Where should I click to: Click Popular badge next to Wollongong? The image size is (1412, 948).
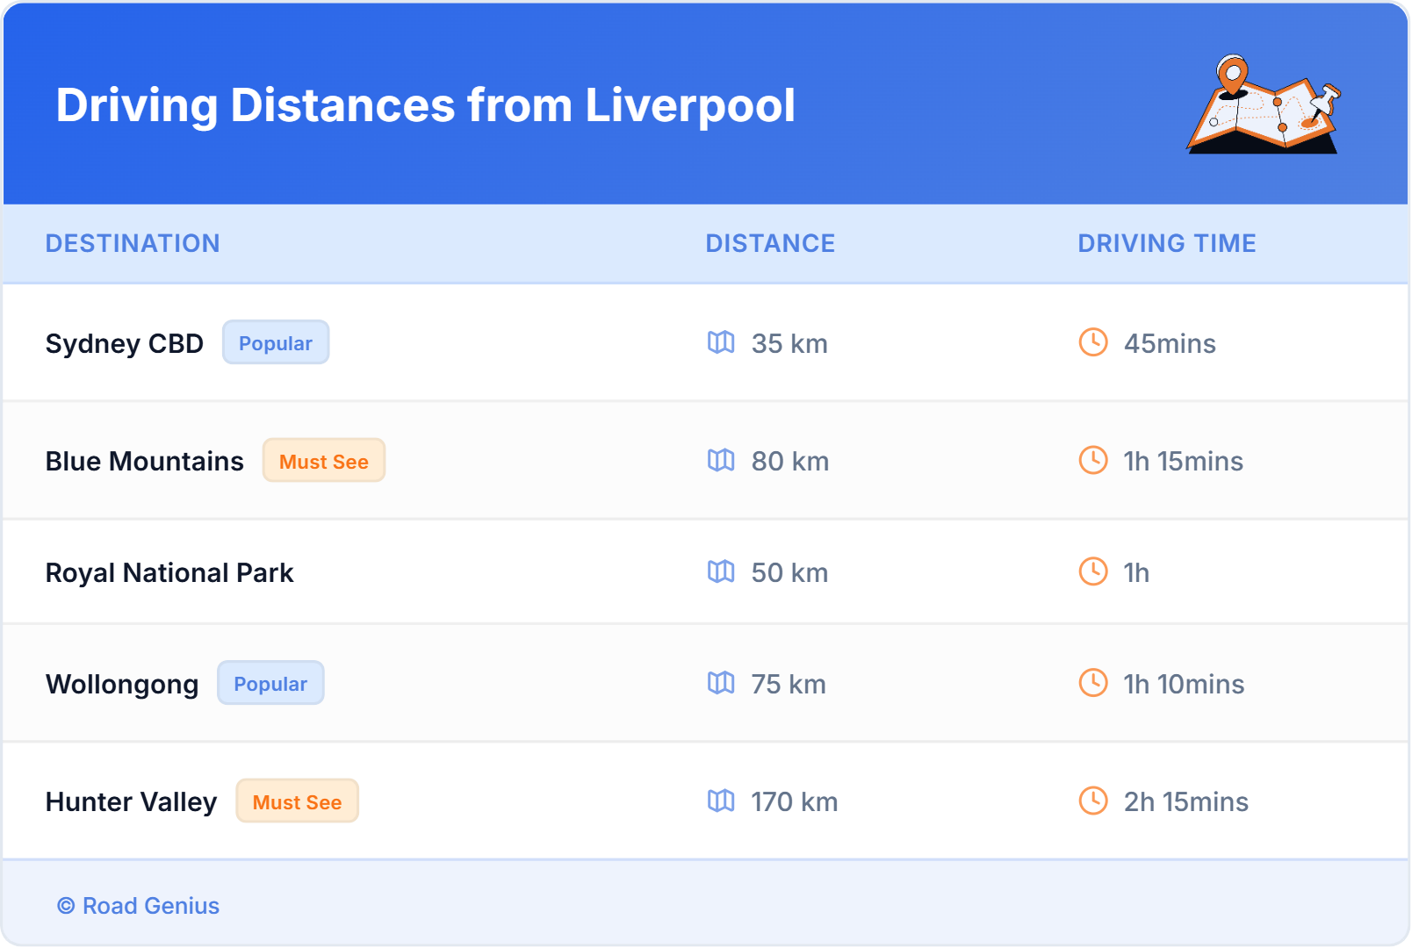pyautogui.click(x=270, y=683)
